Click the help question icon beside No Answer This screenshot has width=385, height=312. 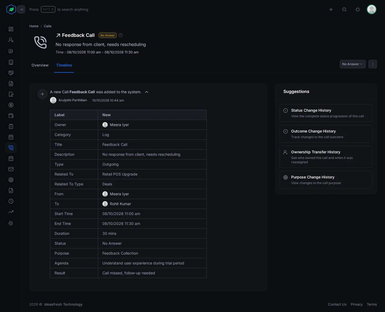(x=121, y=35)
